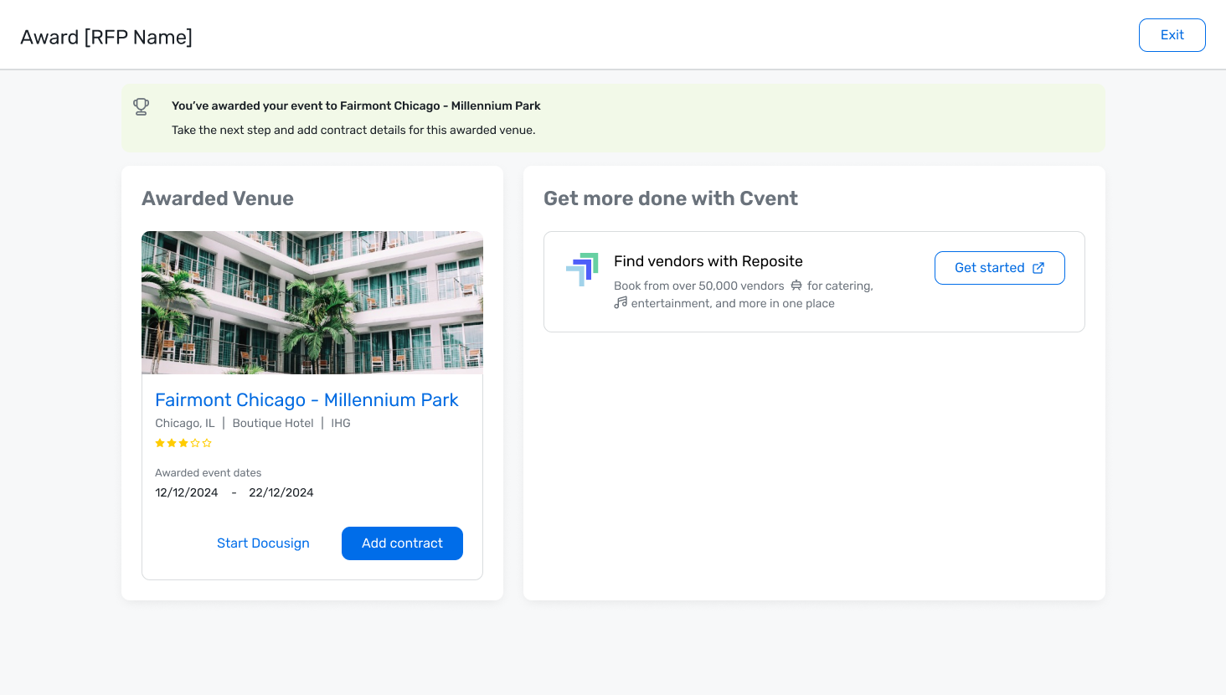Click the music note entertainment icon
The width and height of the screenshot is (1226, 695).
(x=621, y=303)
